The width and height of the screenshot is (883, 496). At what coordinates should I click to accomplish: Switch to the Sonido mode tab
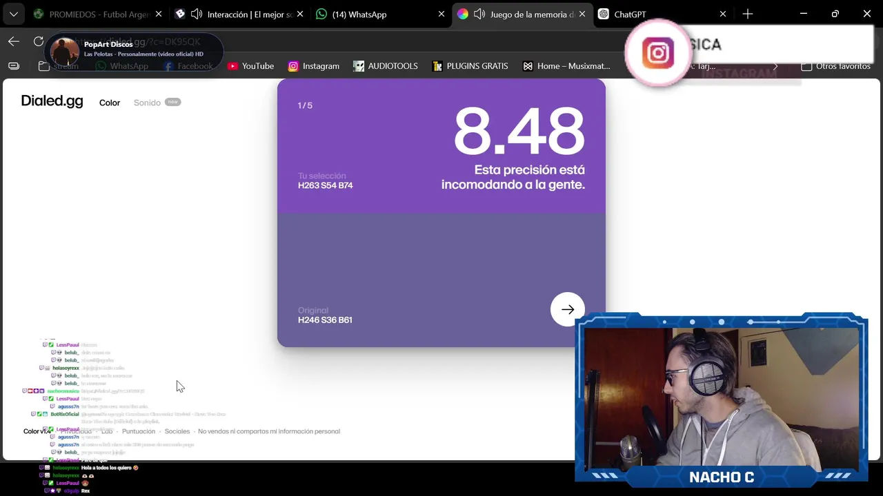click(147, 103)
